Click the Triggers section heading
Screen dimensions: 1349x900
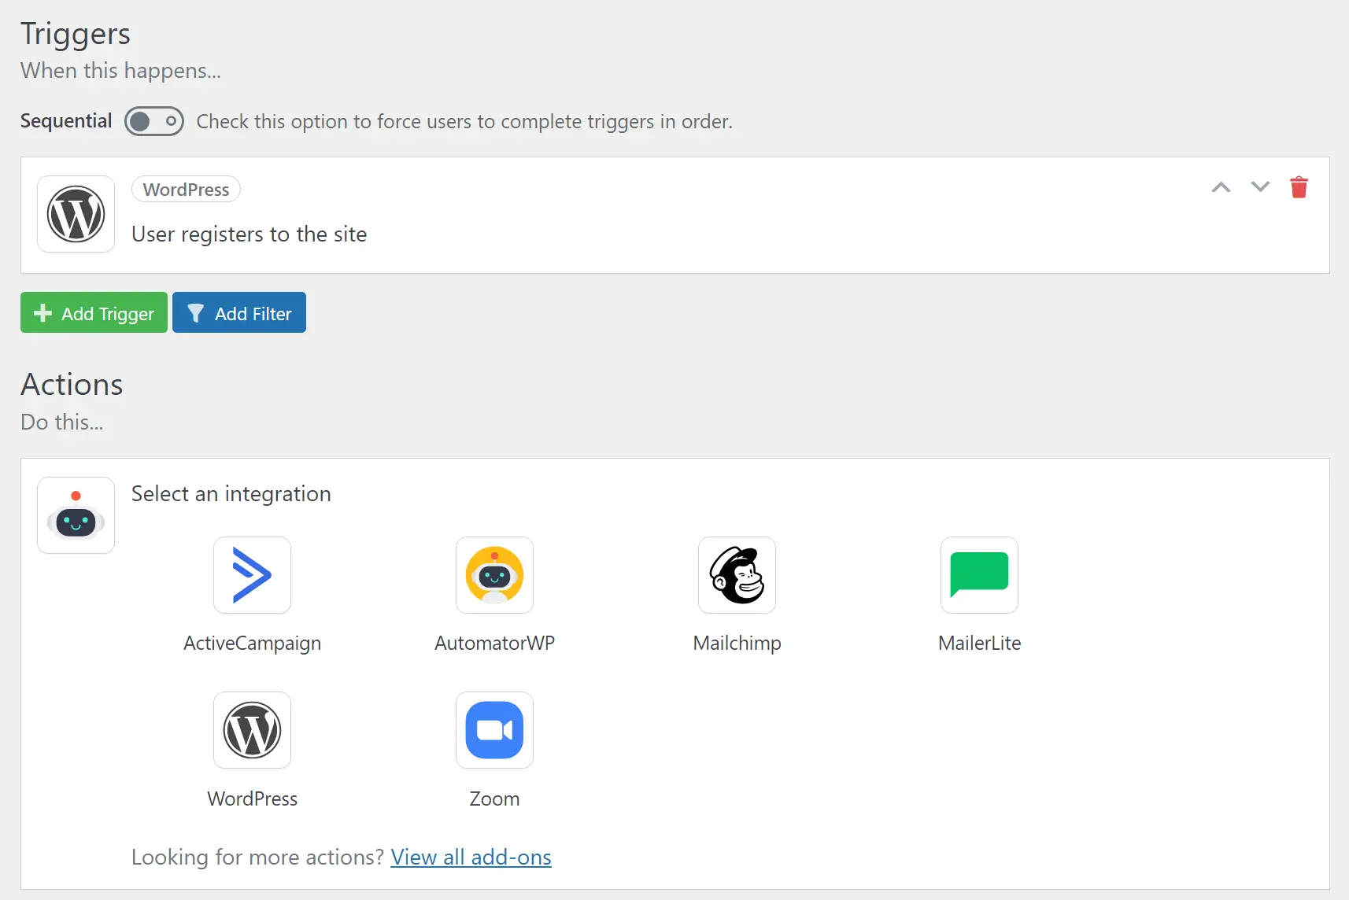click(x=76, y=34)
